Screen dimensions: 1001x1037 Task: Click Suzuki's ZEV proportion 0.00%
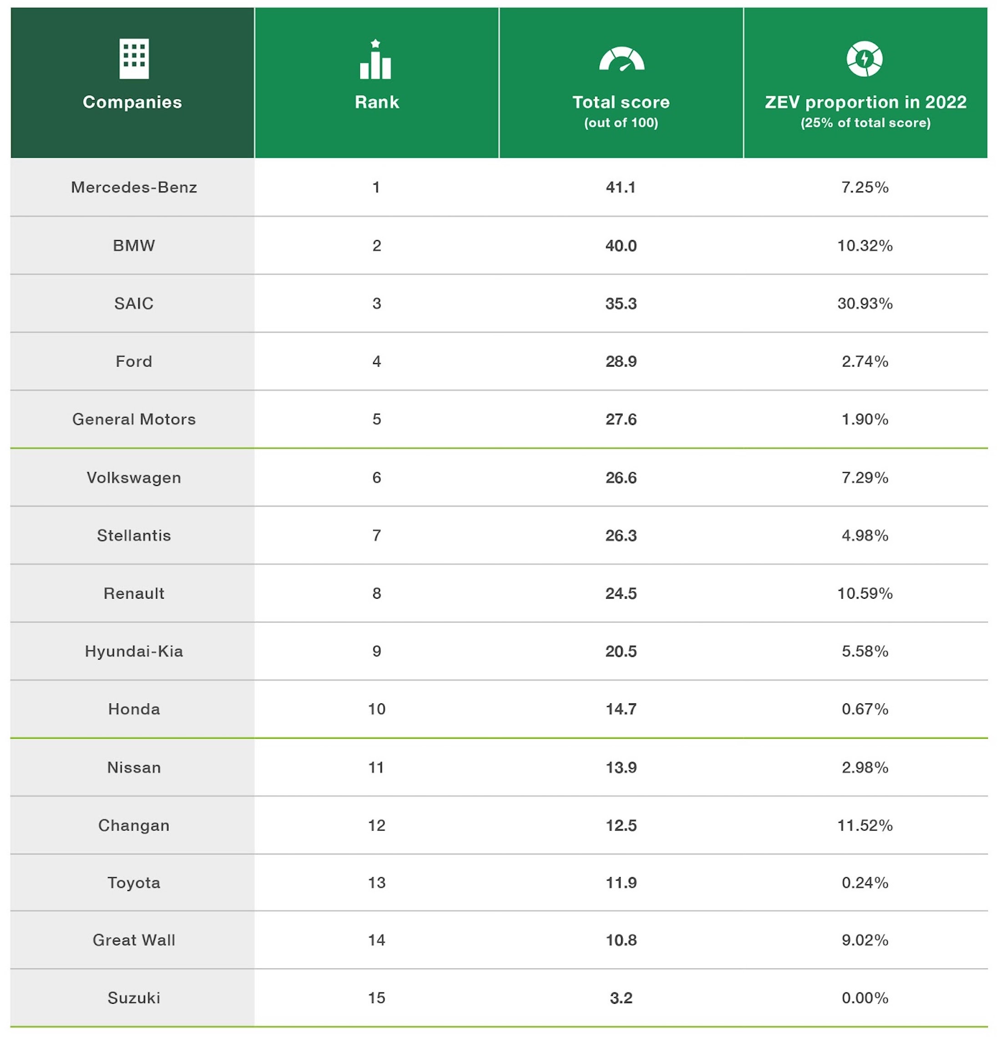click(x=865, y=998)
